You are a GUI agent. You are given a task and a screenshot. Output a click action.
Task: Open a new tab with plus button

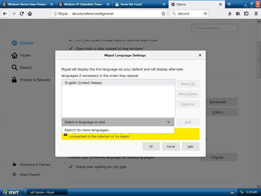click(229, 4)
